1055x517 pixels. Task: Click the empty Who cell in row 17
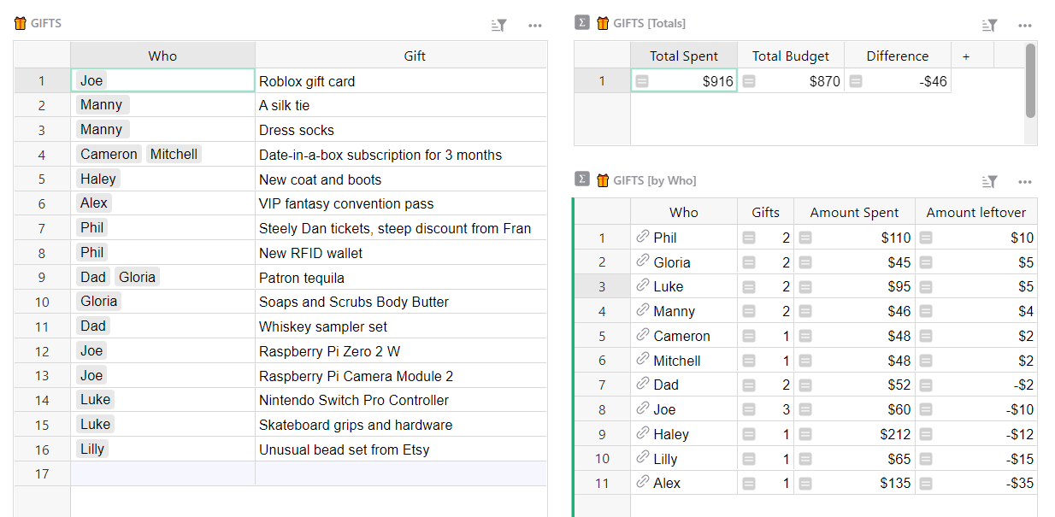coord(162,473)
